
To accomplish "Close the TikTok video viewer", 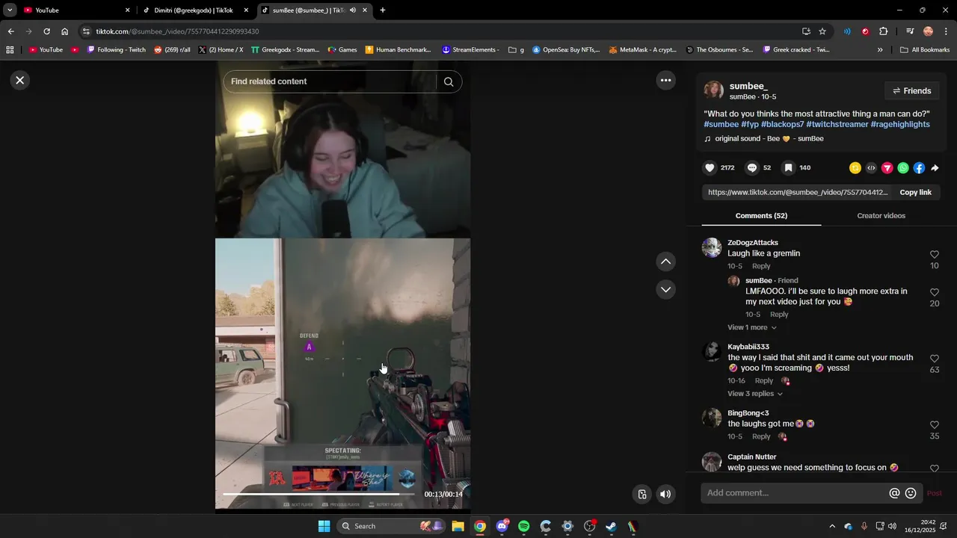I will point(20,80).
